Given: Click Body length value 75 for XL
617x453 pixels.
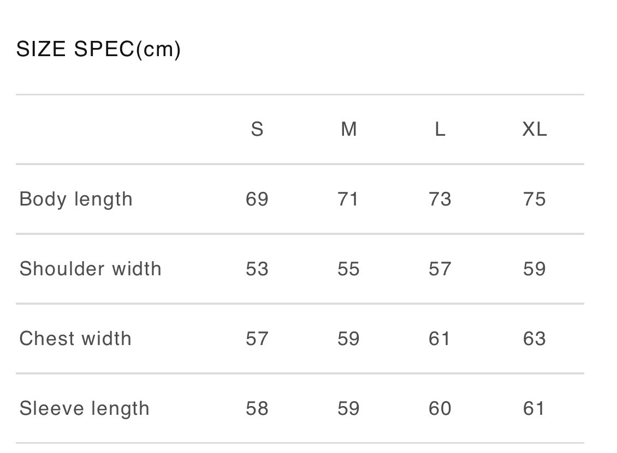Looking at the screenshot, I should (x=534, y=199).
